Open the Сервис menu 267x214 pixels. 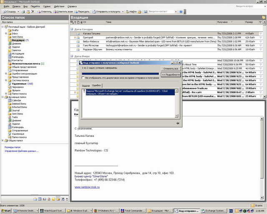click(47, 7)
